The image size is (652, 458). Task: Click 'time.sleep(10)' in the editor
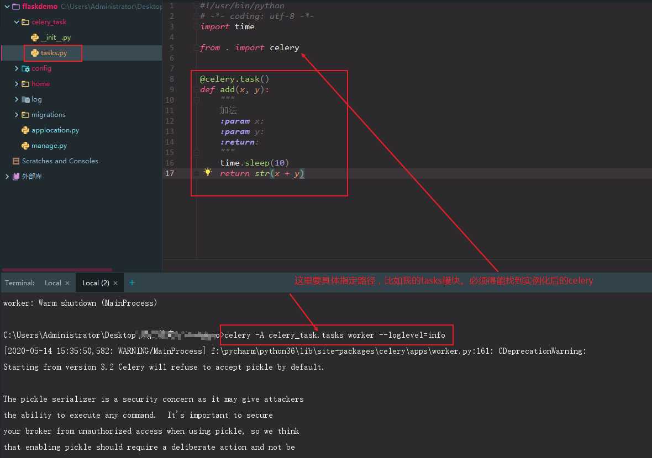pyautogui.click(x=254, y=163)
